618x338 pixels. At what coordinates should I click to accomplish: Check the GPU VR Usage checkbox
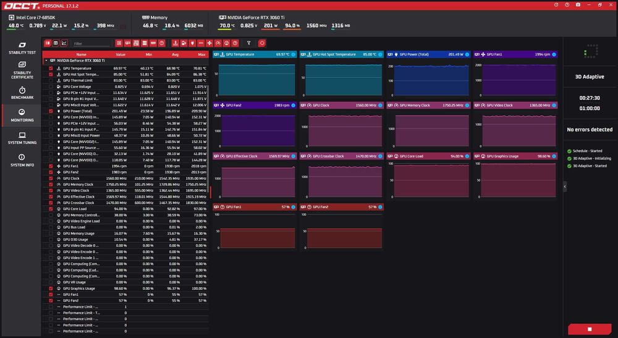pos(51,282)
